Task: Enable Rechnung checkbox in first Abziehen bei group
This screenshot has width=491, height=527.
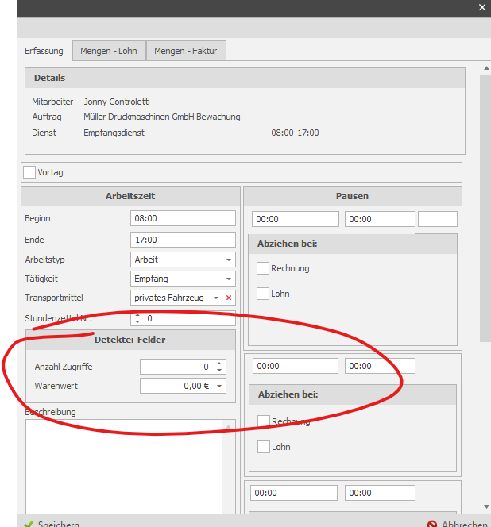Action: point(263,268)
